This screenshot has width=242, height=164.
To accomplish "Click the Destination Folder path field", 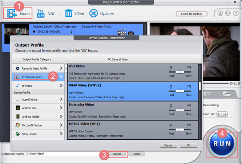I will 67,154.
